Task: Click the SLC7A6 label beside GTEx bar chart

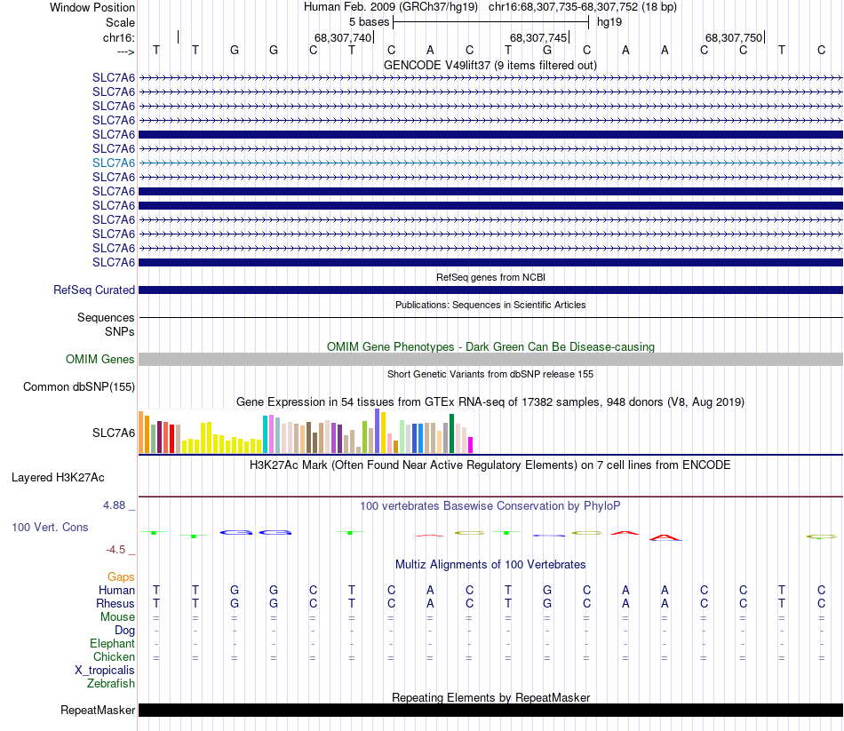Action: pos(114,433)
